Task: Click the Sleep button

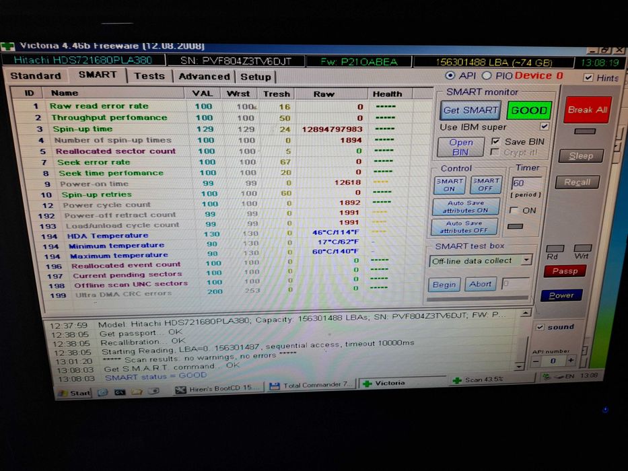Action: [x=581, y=156]
